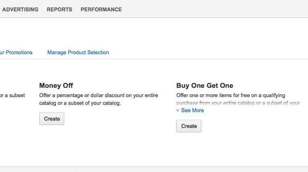308x172 pixels.
Task: Open the REPORTS menu
Action: (59, 9)
